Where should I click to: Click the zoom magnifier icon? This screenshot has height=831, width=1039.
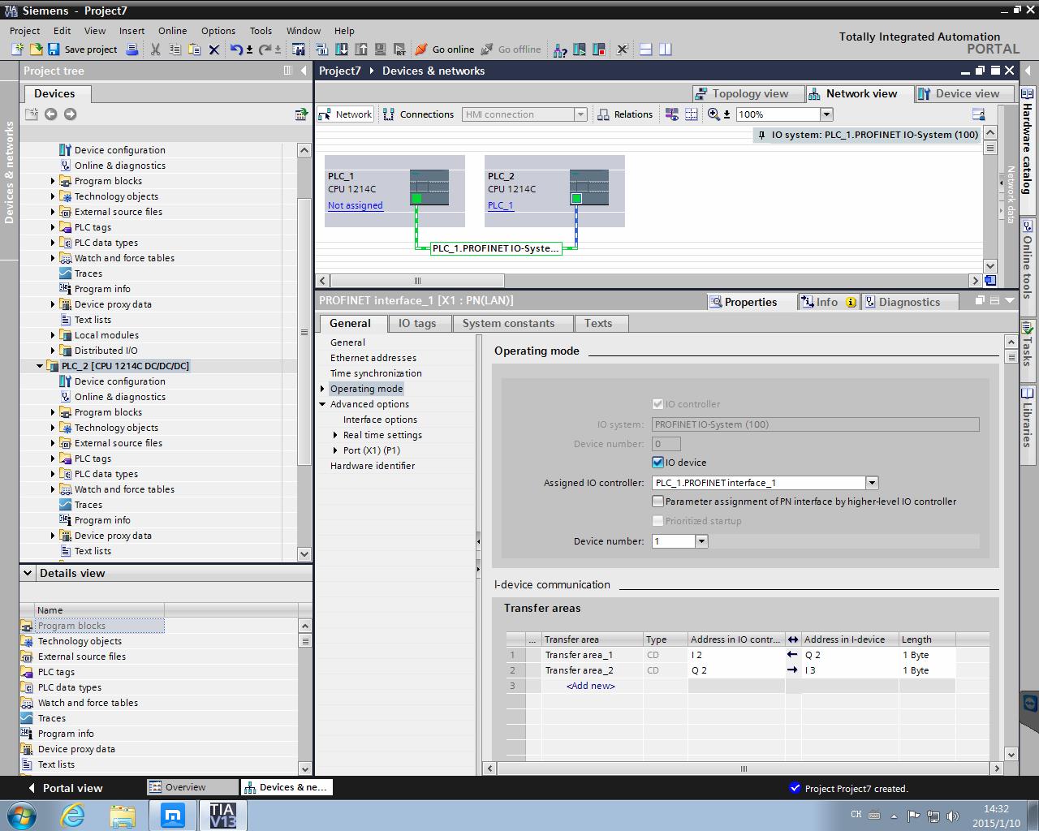click(714, 114)
